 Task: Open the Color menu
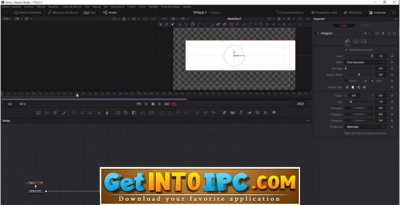[x=142, y=7]
